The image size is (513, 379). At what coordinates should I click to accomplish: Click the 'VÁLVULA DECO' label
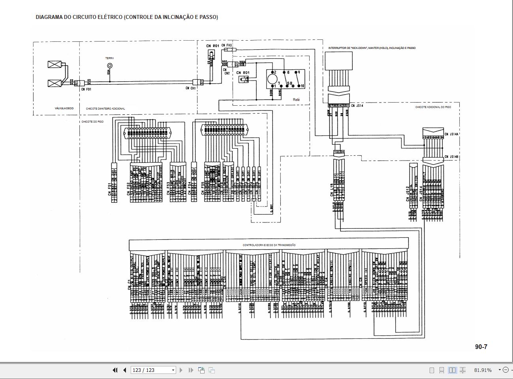point(64,108)
